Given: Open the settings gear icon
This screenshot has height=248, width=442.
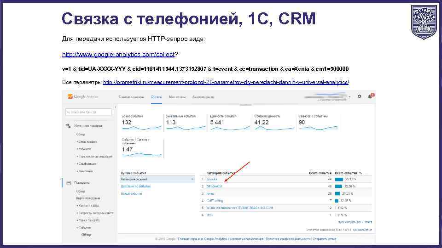Looking at the screenshot, I should 360,96.
